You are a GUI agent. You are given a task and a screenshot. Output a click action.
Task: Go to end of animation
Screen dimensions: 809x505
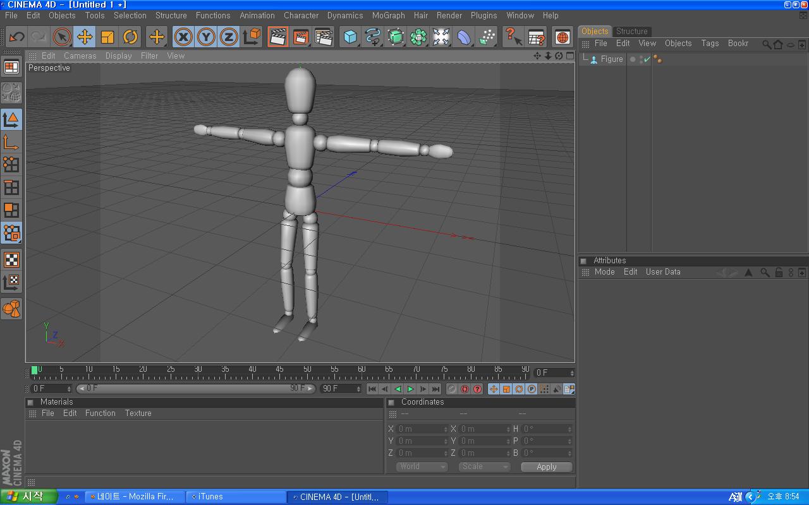(x=435, y=389)
